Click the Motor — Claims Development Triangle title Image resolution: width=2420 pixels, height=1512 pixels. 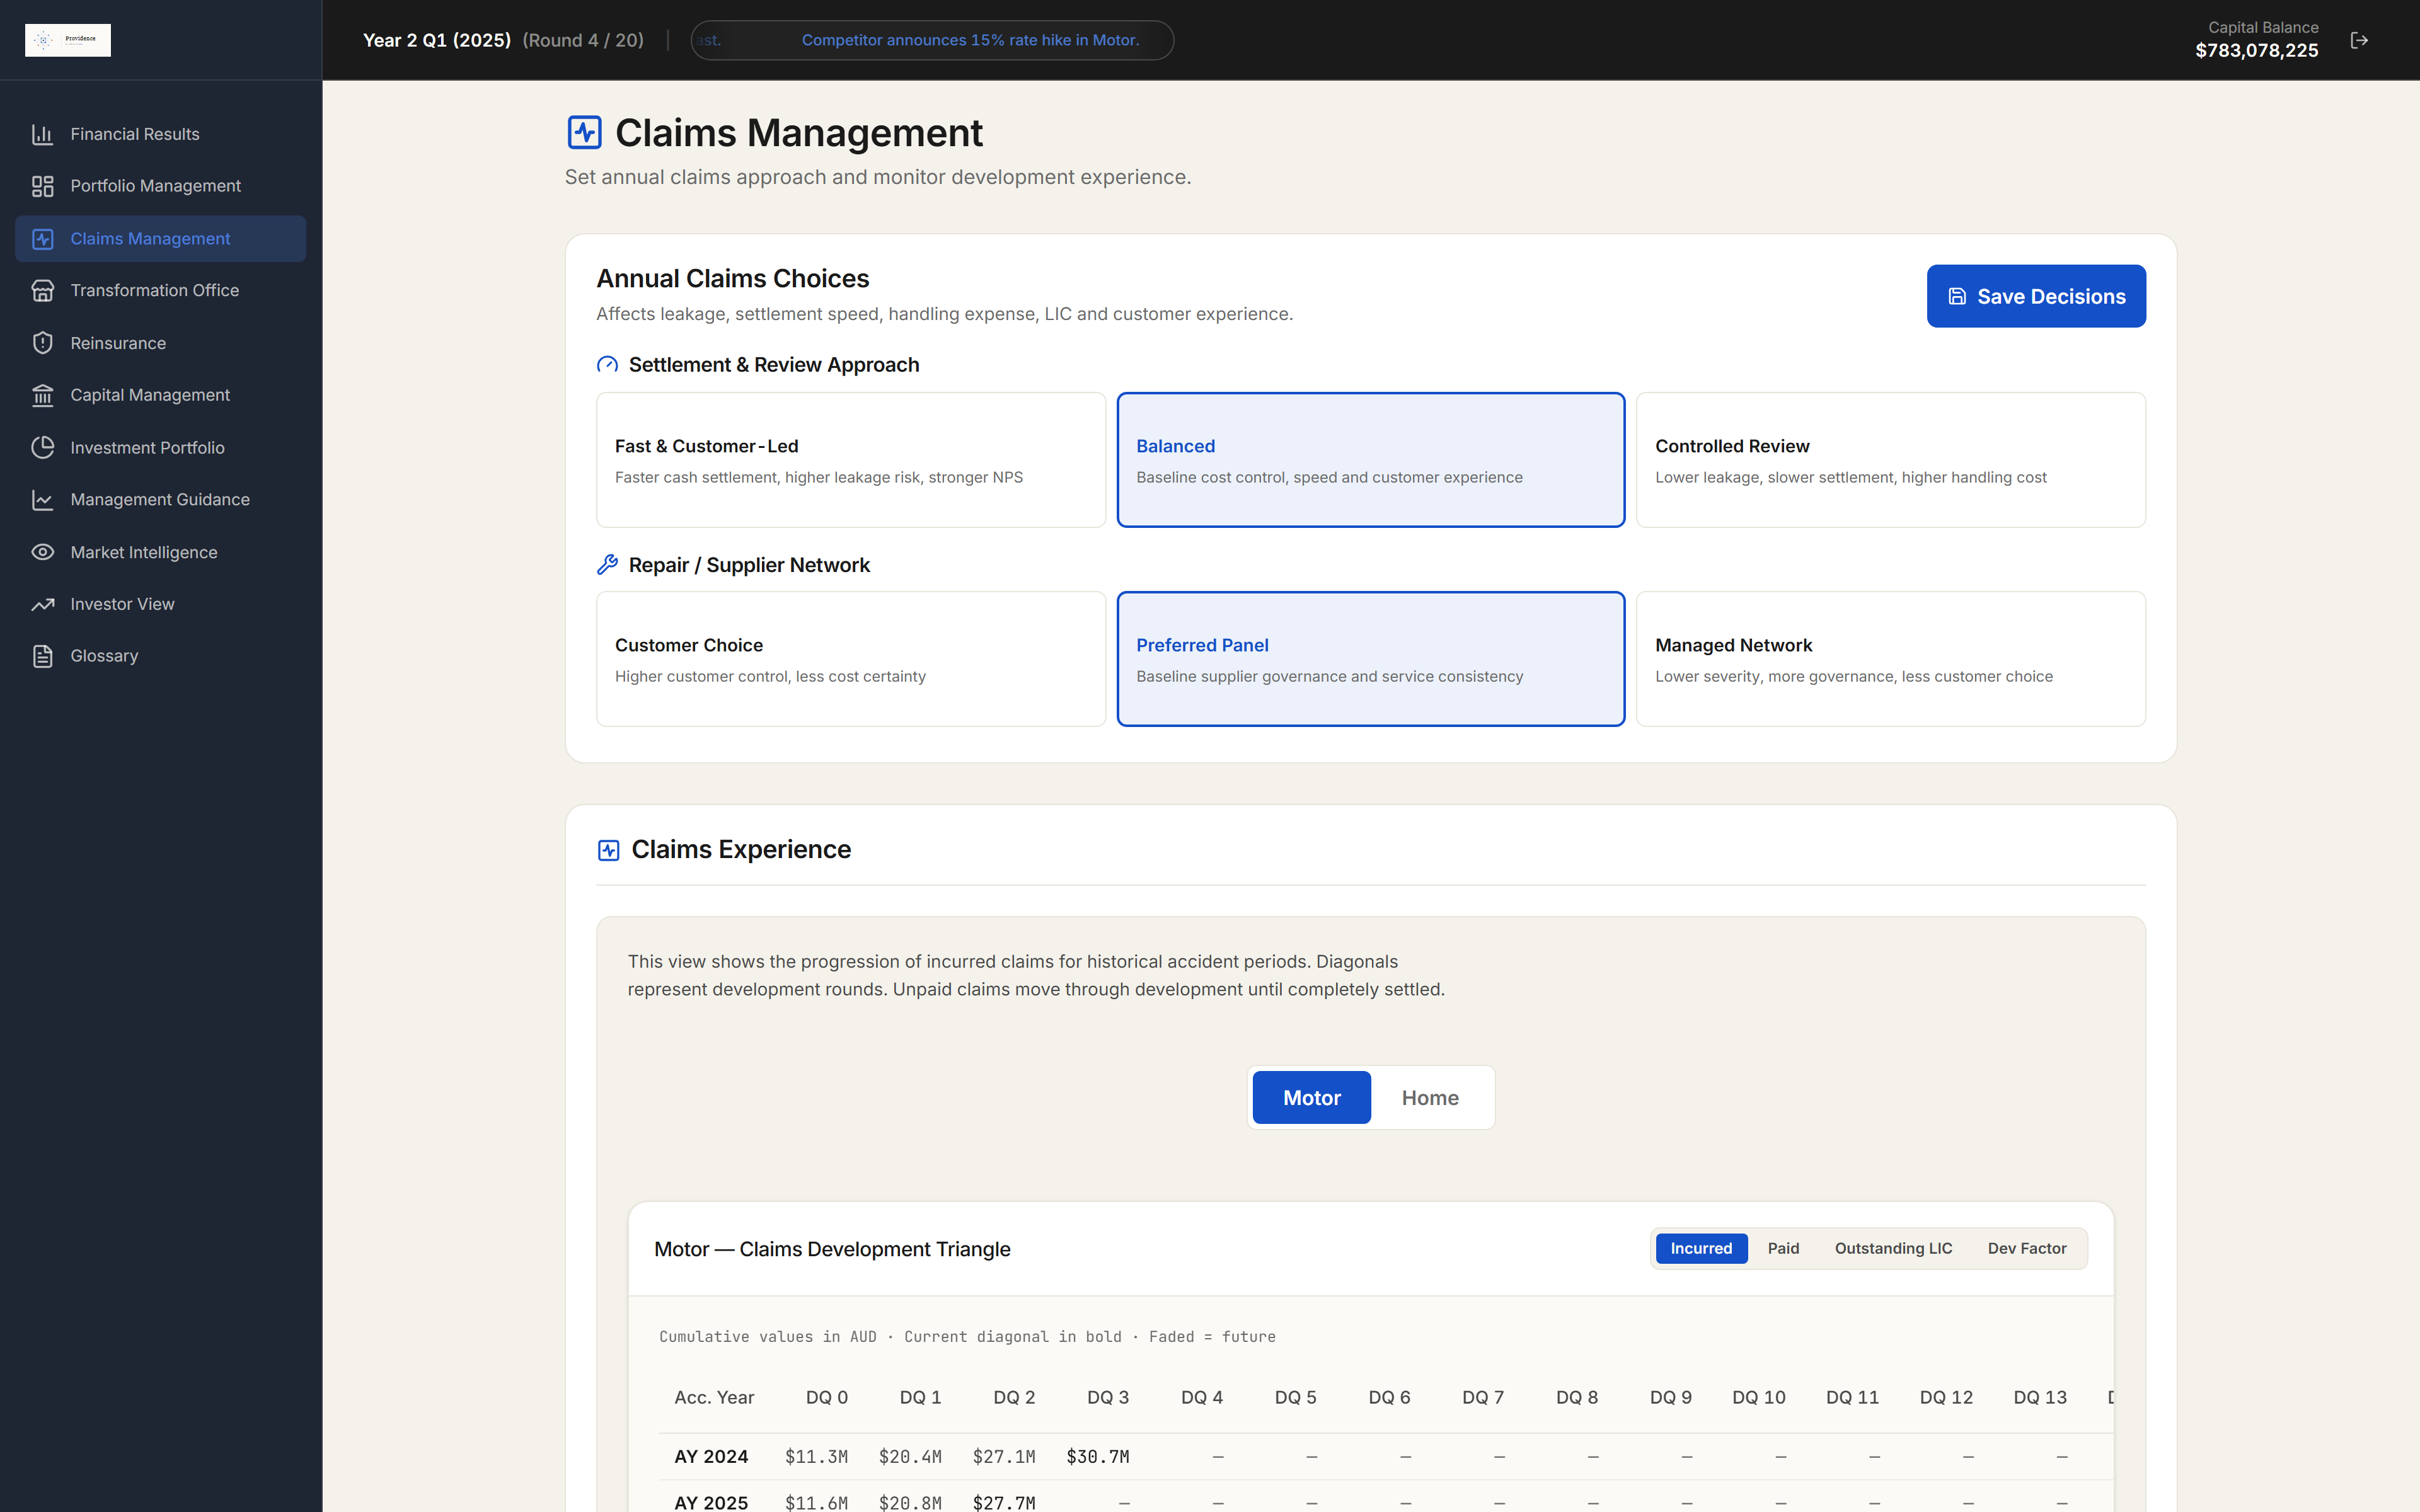[x=832, y=1249]
